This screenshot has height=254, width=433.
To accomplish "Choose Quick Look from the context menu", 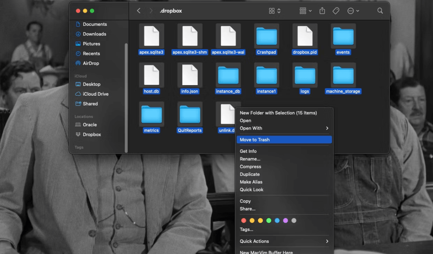I will 284,190.
